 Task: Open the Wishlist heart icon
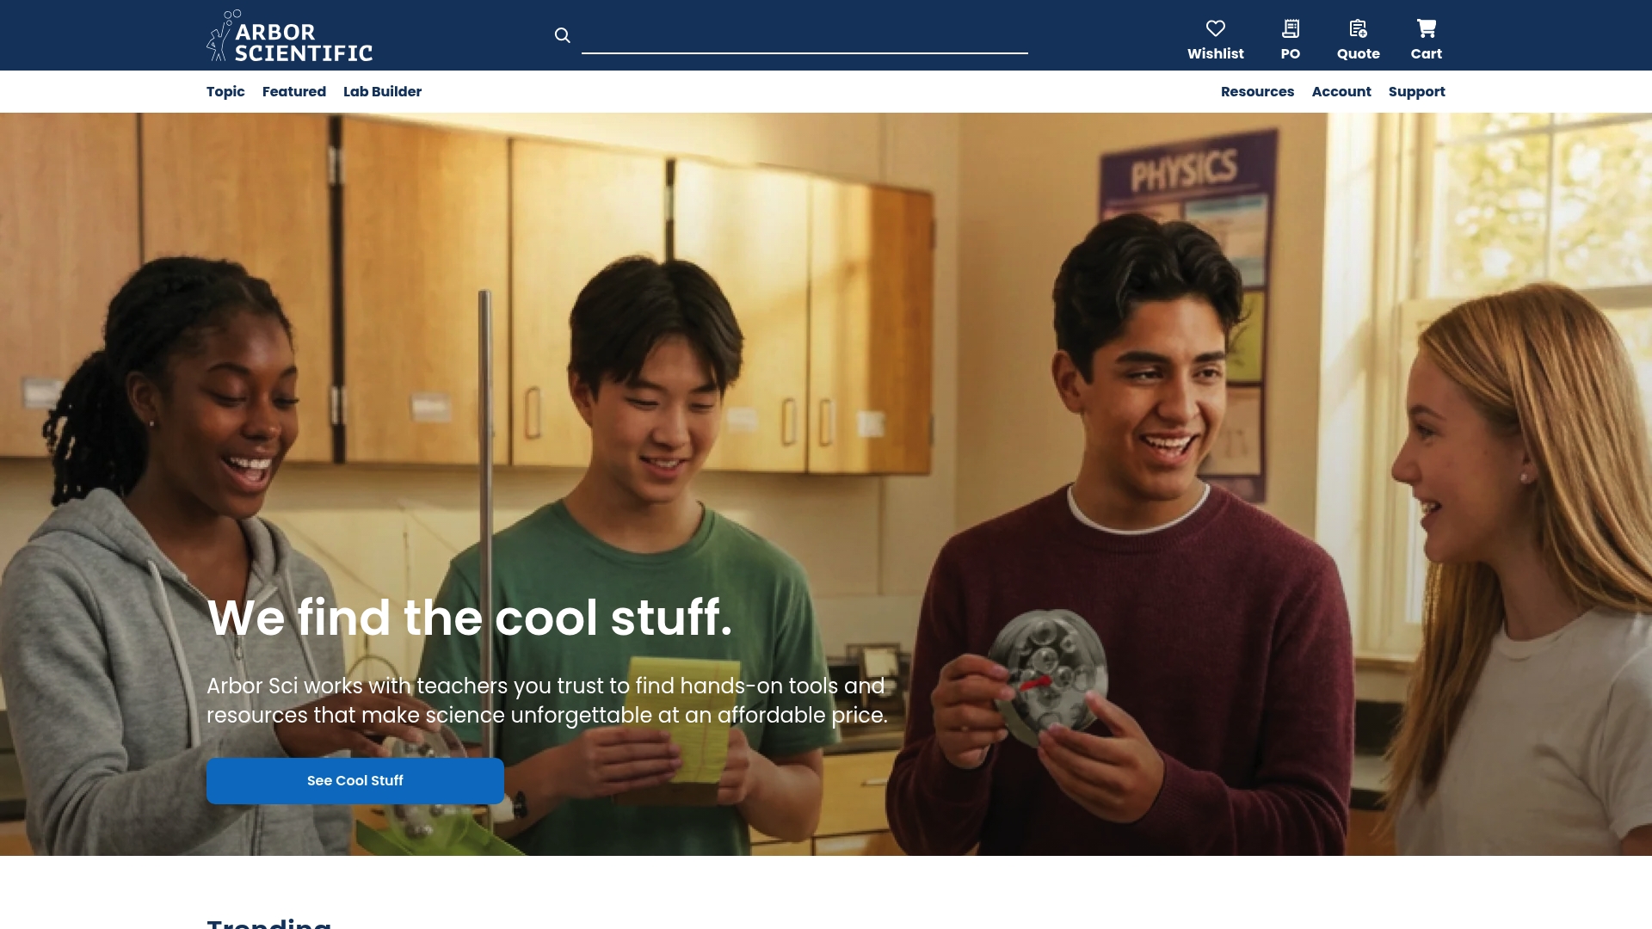1216,28
